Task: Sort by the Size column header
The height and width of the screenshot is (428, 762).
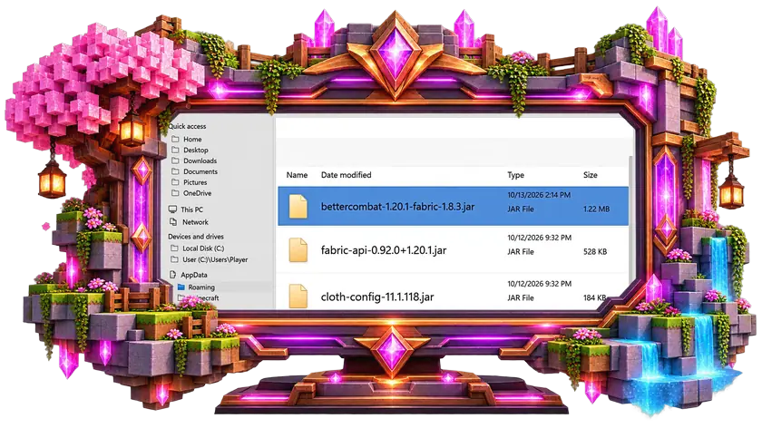Action: 591,175
